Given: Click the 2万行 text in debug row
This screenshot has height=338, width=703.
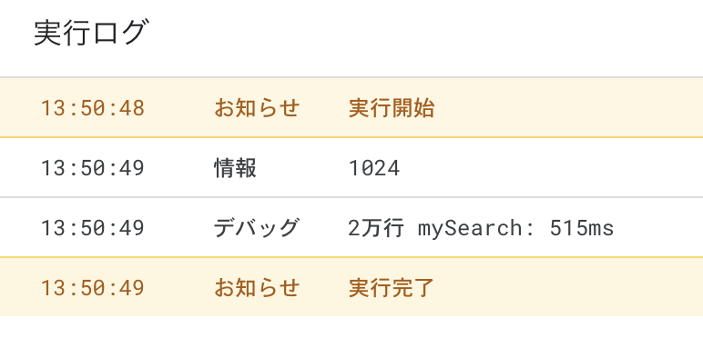Looking at the screenshot, I should [377, 227].
